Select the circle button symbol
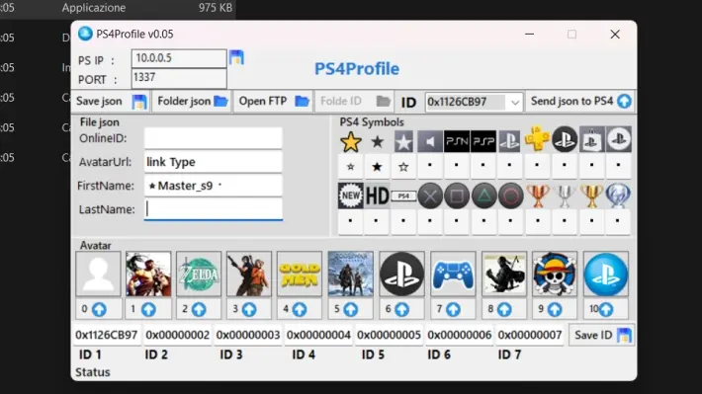This screenshot has width=702, height=394. [510, 196]
